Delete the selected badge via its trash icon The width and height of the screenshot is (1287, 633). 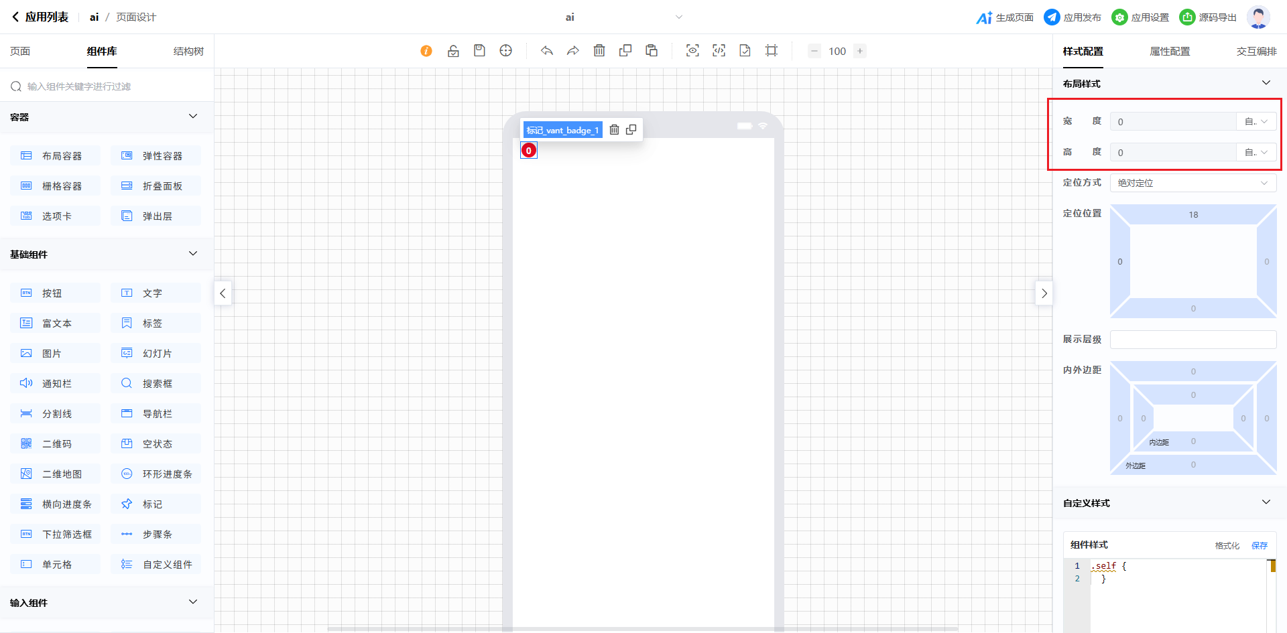pos(614,130)
